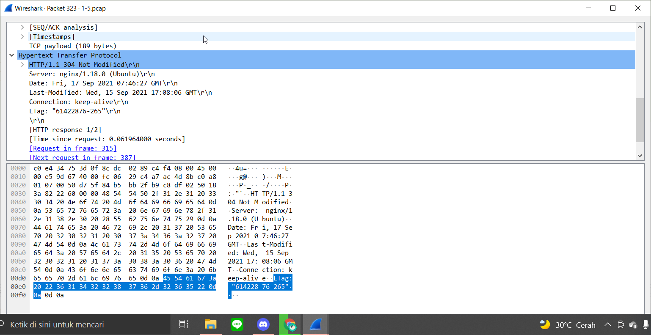The height and width of the screenshot is (335, 651).
Task: Open File Explorer from the taskbar
Action: click(211, 324)
